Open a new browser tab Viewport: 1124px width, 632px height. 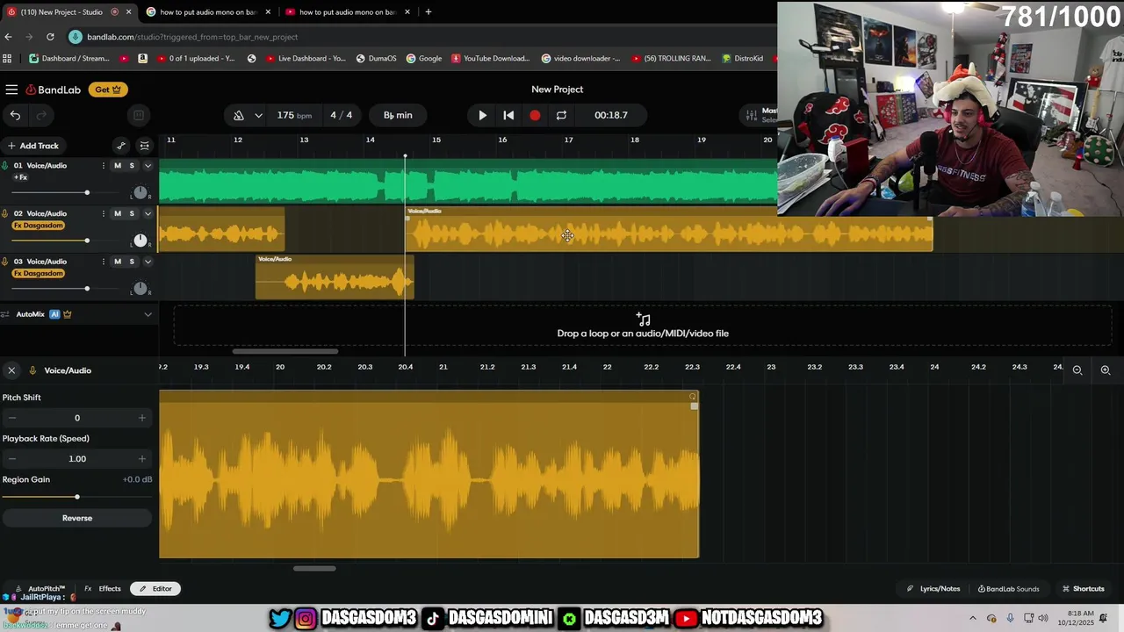[429, 12]
